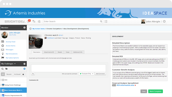Click the Activity Feed icon
Screen dimensions: 172x97
(x=3, y=42)
